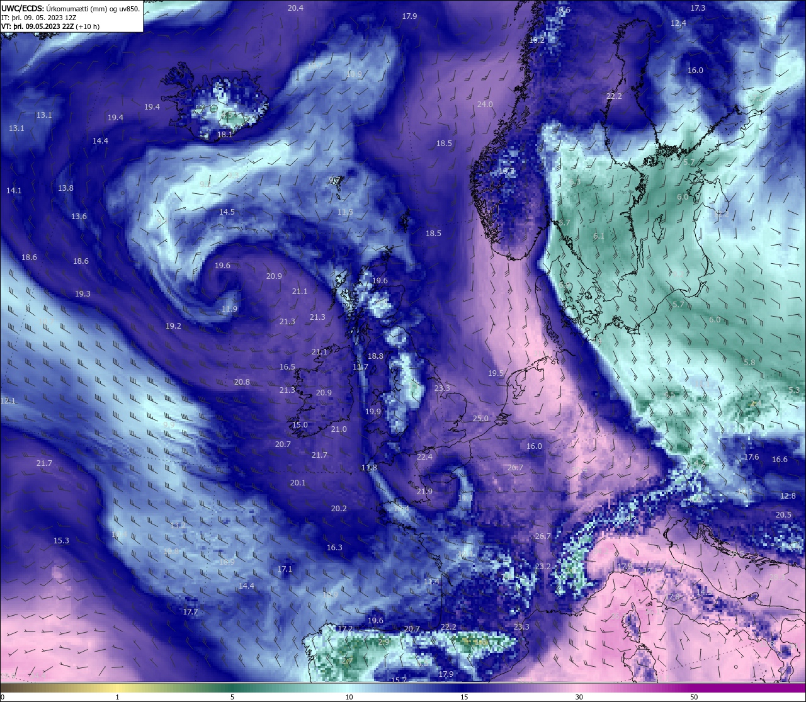Viewport: 806px width, 702px height.
Task: Click the 12.1 value at the left edge
Action: [x=8, y=401]
